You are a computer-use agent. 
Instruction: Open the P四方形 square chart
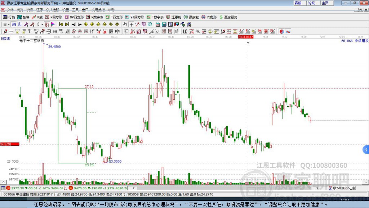53,17
